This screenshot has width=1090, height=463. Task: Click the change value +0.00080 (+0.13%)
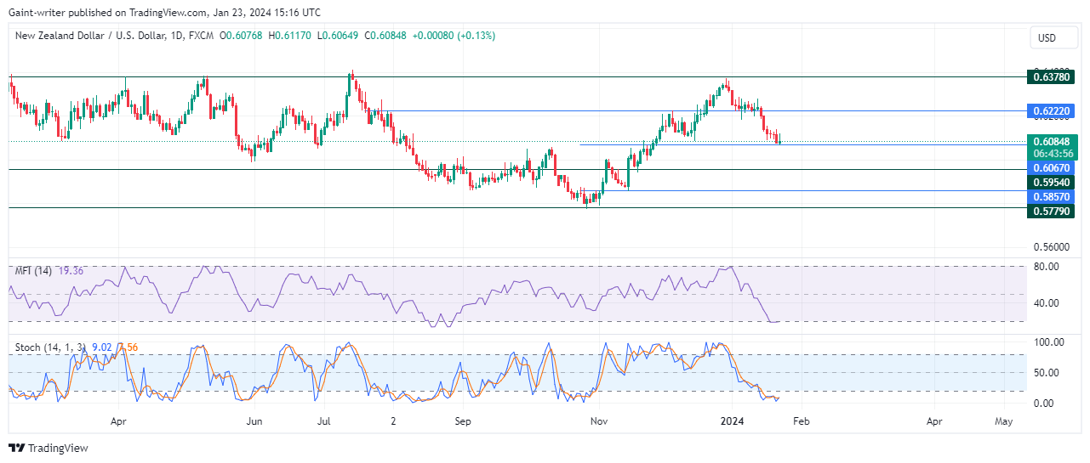(x=454, y=36)
